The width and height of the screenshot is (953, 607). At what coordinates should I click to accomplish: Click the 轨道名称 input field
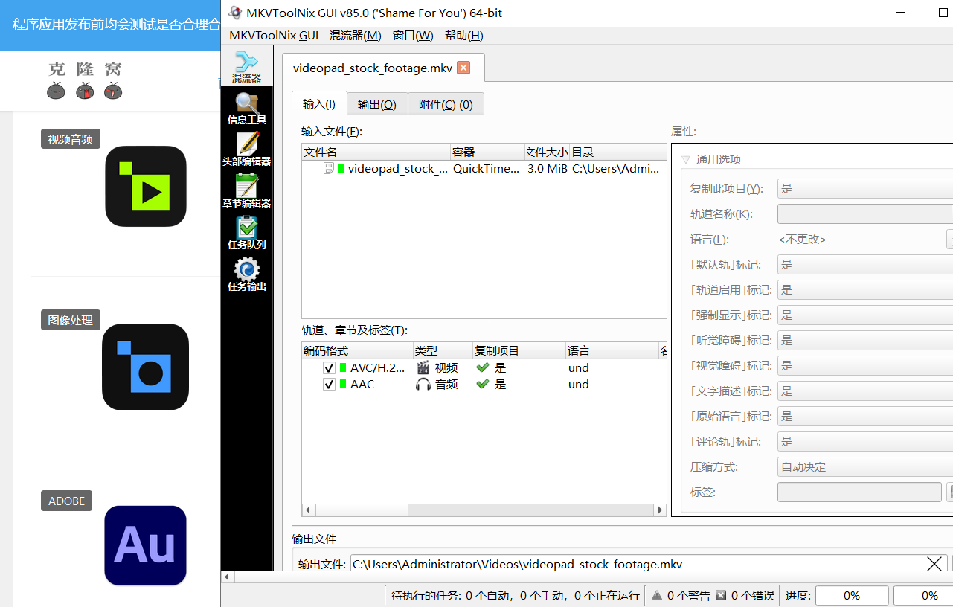(x=864, y=214)
